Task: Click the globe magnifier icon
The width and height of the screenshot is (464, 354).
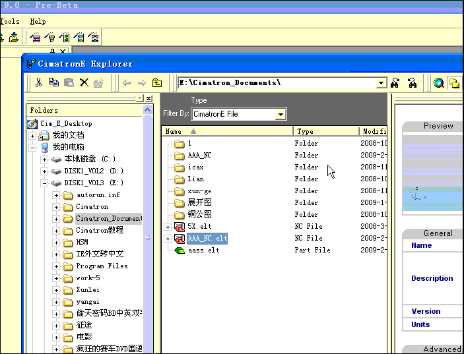Action: (439, 83)
